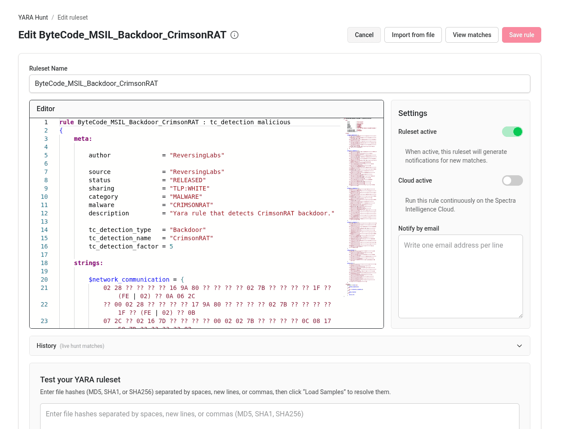Click the "Backdoor" detection type value
The width and height of the screenshot is (577, 429).
point(188,230)
